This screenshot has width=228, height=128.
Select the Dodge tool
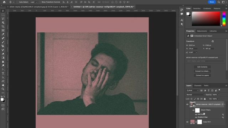pyautogui.click(x=3, y=65)
